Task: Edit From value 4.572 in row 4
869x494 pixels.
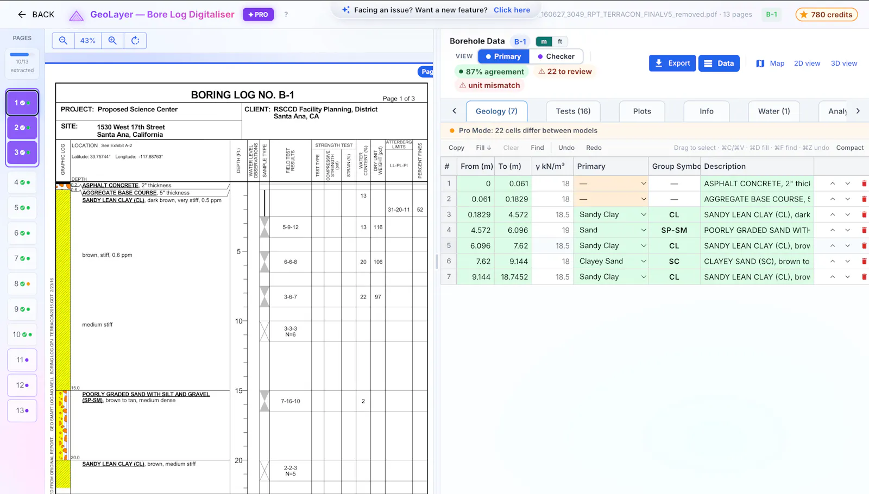Action: (x=476, y=230)
